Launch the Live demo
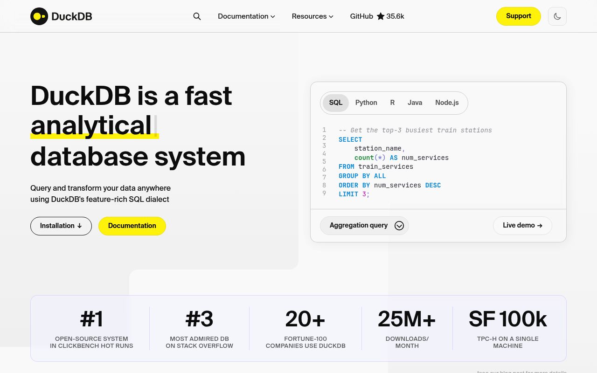 tap(522, 226)
